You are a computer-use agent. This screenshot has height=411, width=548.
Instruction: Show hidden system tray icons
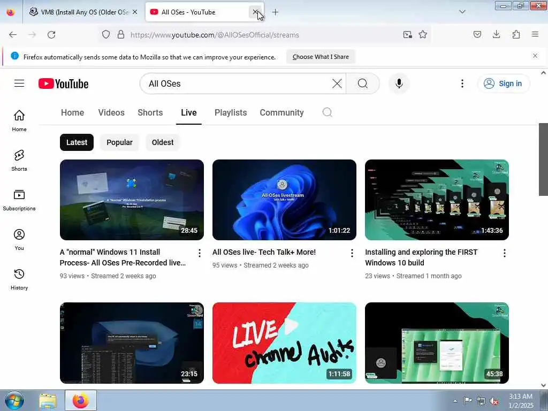tap(455, 401)
